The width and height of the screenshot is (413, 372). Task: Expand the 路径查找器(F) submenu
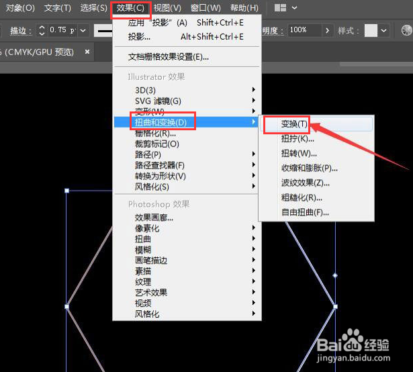[186, 165]
